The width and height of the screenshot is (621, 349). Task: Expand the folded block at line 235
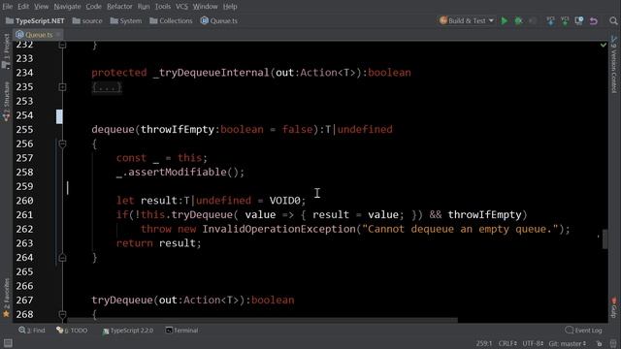(62, 87)
